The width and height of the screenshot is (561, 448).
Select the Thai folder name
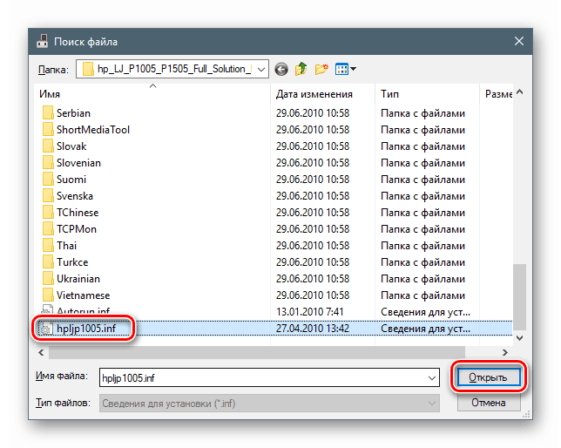(x=66, y=245)
